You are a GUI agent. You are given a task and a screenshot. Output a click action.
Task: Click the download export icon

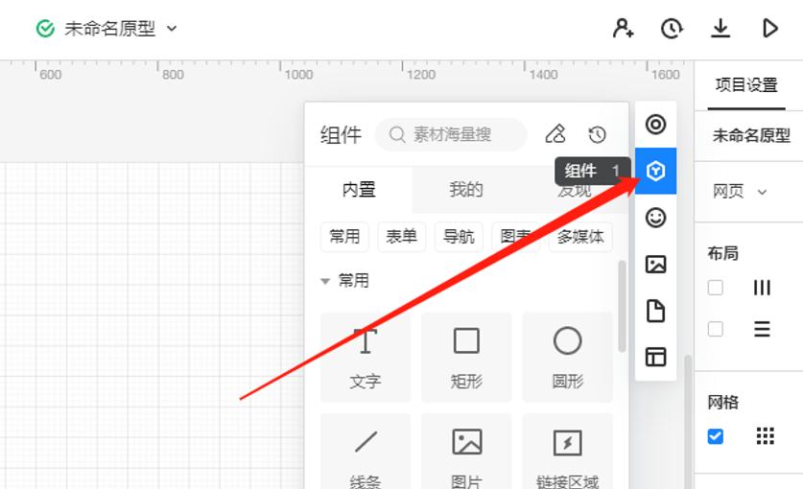pos(720,29)
